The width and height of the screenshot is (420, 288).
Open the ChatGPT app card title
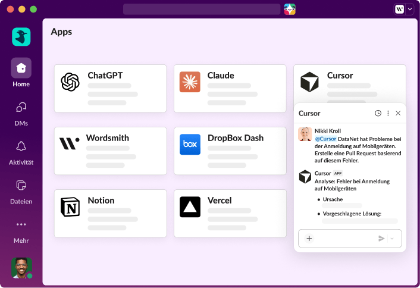point(105,76)
